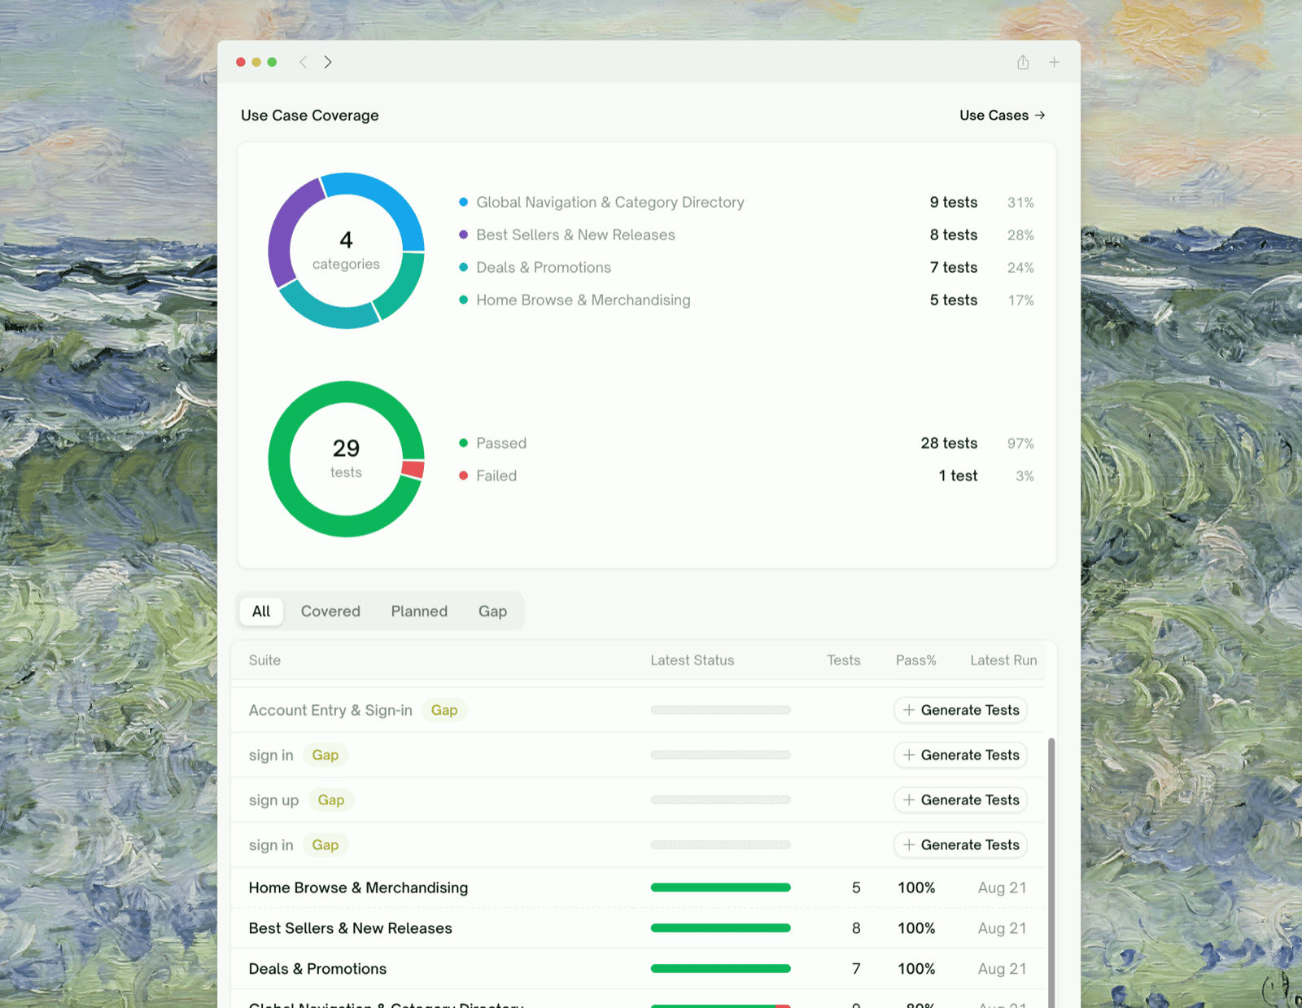The image size is (1302, 1008).
Task: Click the Gap badge next to sign up
Action: [x=331, y=800]
